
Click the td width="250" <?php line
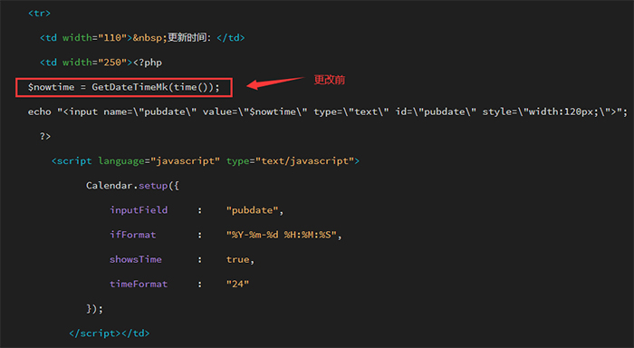pos(101,63)
